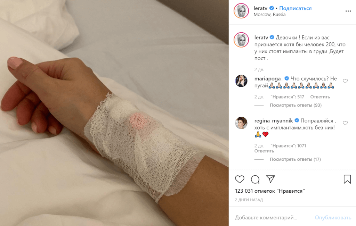This screenshot has width=356, height=226.
Task: Open leratv profile avatar in header
Action: tap(241, 11)
